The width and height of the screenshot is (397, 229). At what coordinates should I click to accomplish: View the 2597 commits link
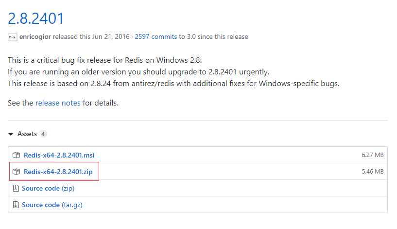(x=155, y=37)
